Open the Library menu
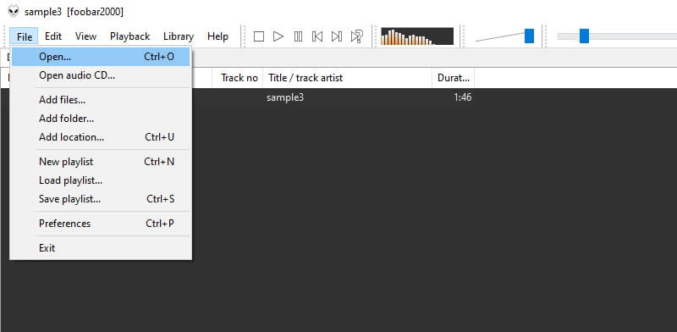This screenshot has width=677, height=332. (x=179, y=36)
